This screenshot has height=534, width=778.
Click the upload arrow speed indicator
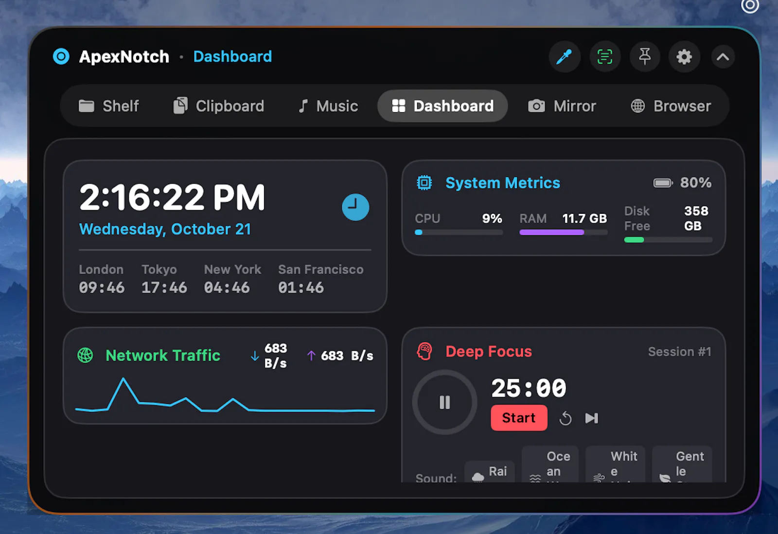coord(340,356)
